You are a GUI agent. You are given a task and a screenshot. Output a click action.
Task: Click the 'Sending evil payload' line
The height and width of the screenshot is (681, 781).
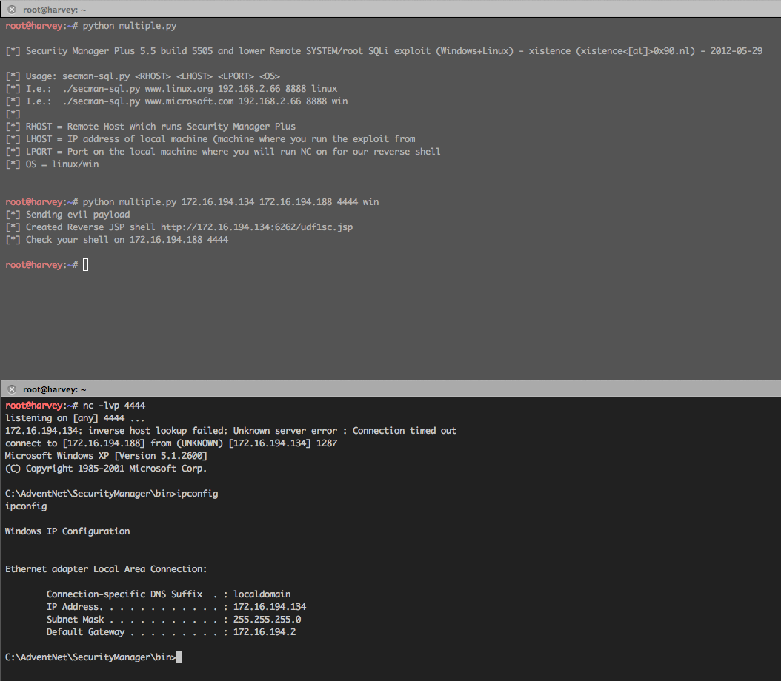pos(67,215)
